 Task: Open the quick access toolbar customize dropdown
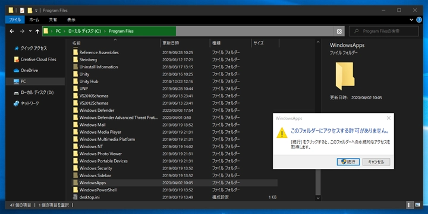pyautogui.click(x=36, y=11)
